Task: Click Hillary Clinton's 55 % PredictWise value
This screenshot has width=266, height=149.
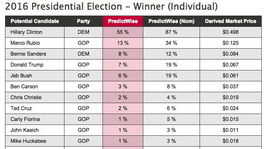Action: tap(123, 32)
